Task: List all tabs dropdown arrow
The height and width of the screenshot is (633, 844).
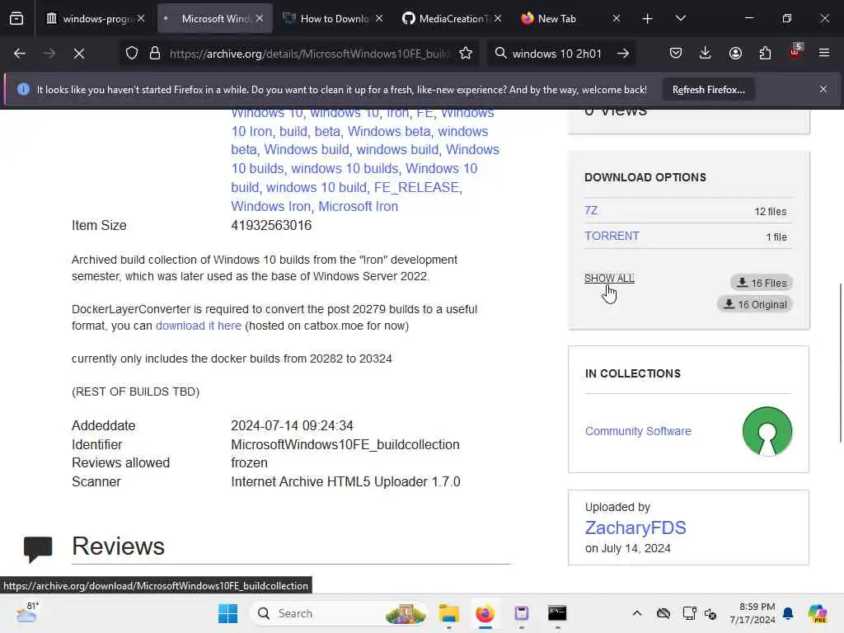Action: click(x=680, y=19)
